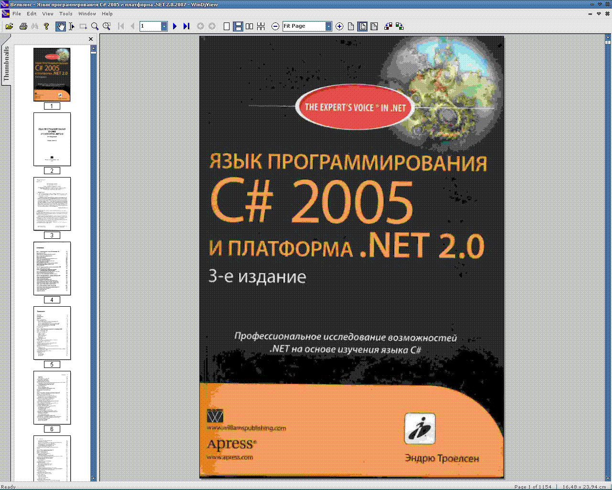Select the rectangle region selection tool
The image size is (612, 490).
(x=83, y=26)
